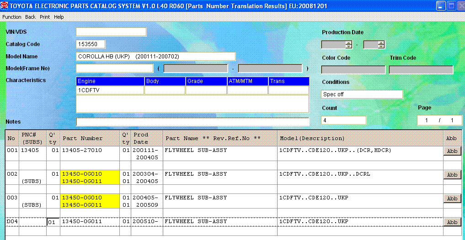Click Abb button for row 002

(x=452, y=175)
